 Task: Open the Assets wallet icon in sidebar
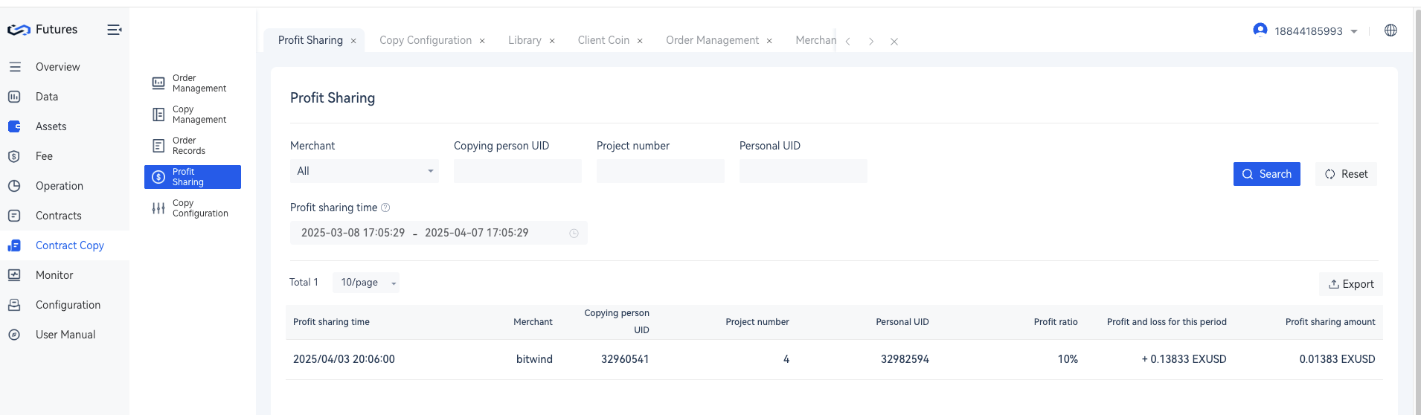14,126
